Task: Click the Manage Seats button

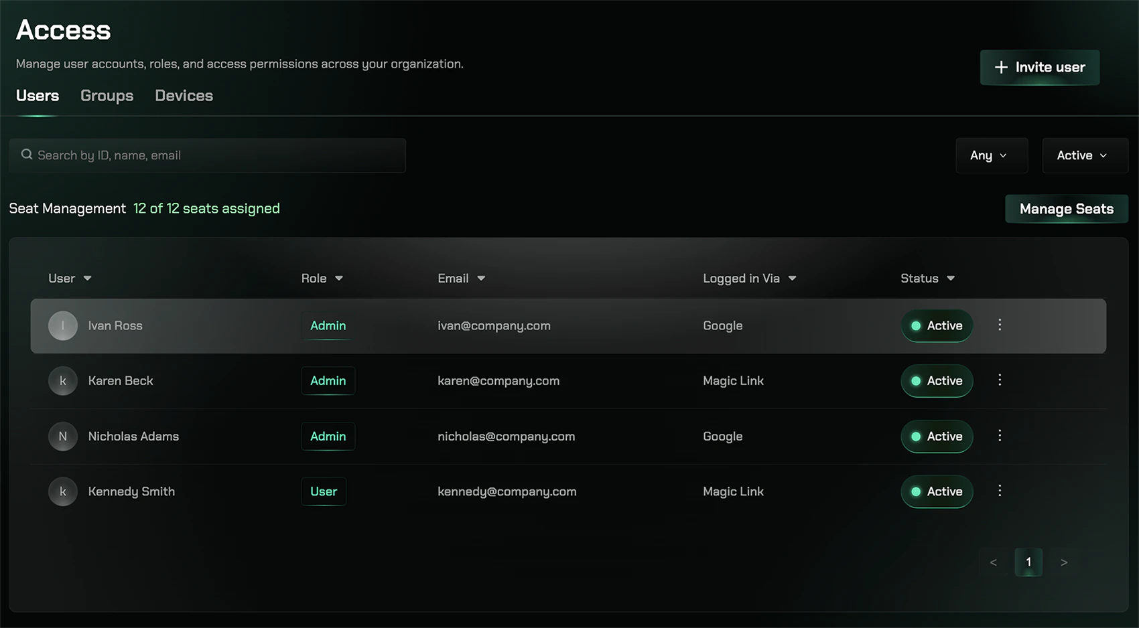Action: pyautogui.click(x=1066, y=208)
